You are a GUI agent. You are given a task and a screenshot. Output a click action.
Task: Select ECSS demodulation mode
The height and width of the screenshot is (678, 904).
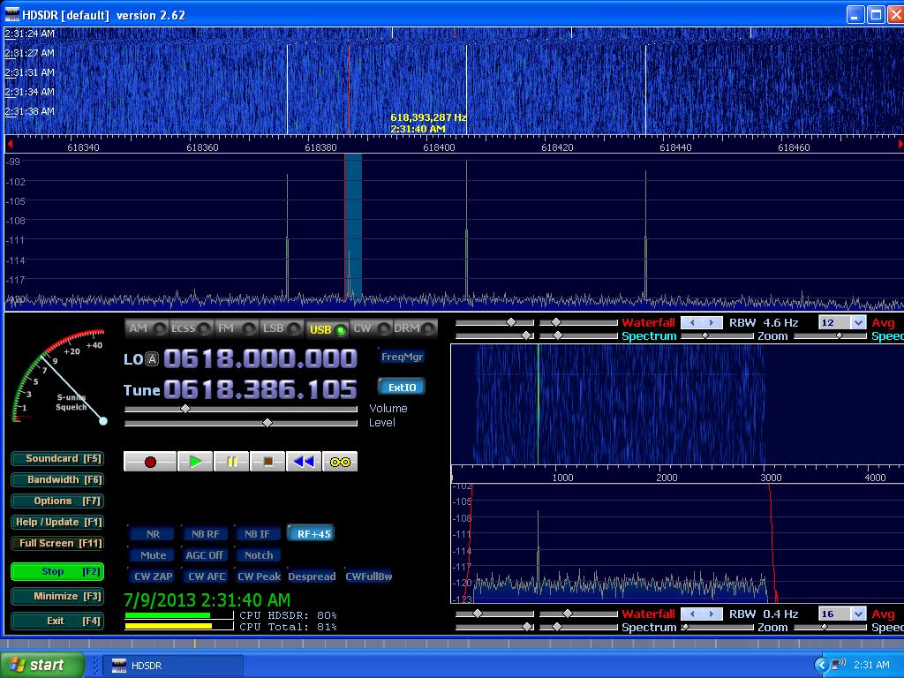(x=191, y=328)
